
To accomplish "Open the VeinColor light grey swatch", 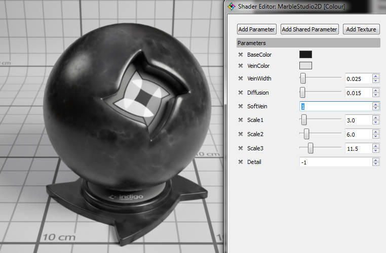I will tap(305, 66).
